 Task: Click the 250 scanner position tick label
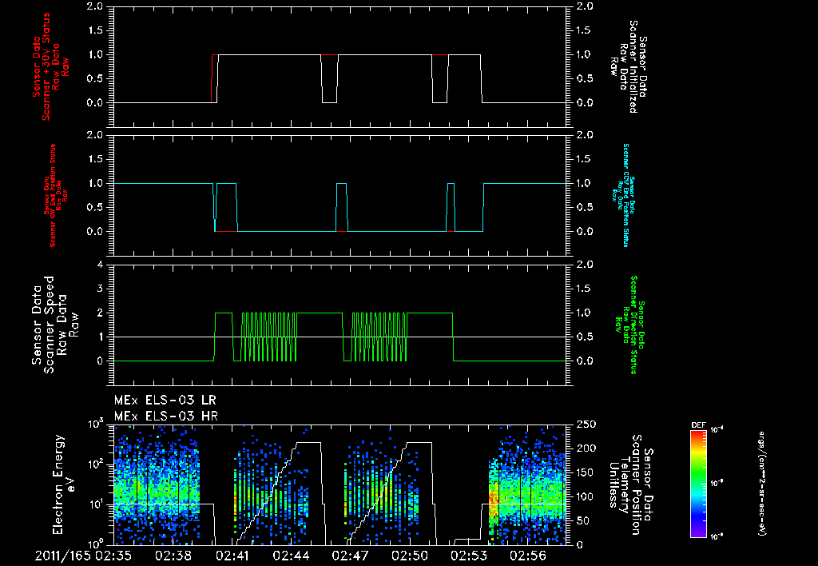[x=585, y=424]
